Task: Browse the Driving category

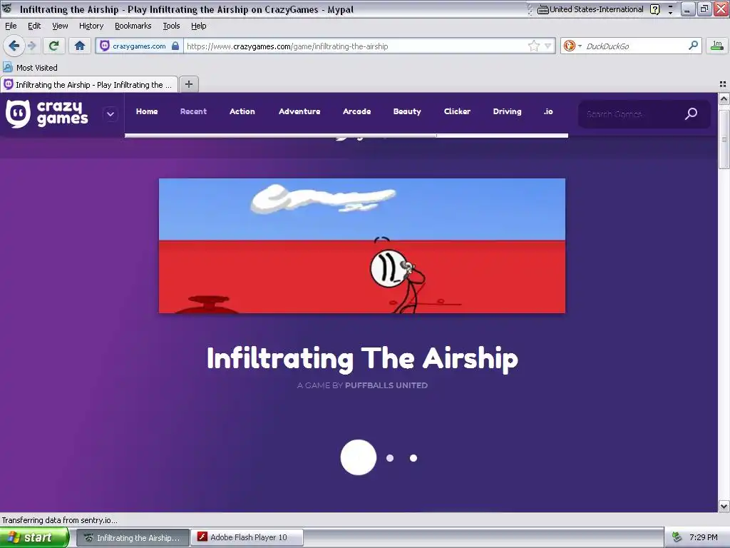Action: 507,111
